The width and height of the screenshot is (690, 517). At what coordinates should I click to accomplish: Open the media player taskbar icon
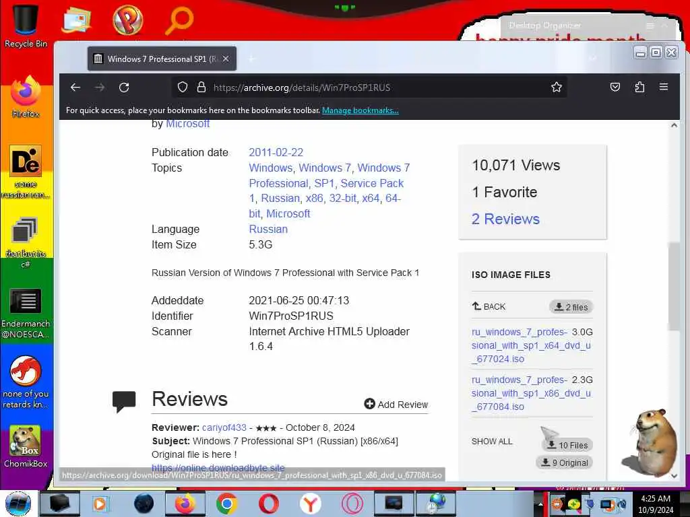101,504
